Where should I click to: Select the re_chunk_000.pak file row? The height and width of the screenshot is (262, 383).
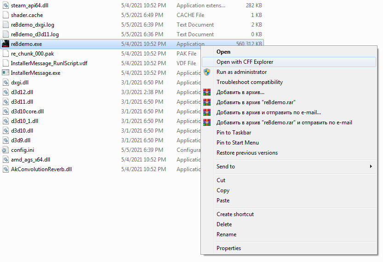pyautogui.click(x=32, y=54)
